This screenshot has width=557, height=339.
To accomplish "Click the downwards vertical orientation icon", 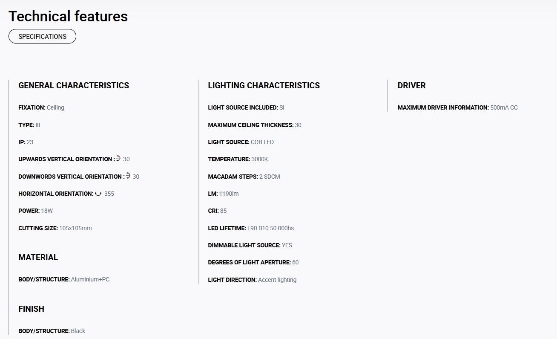I will [128, 176].
